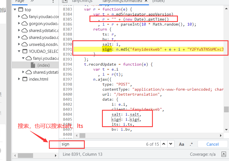229x161 pixels.
Task: Open the coverage drawer icon in status bar
Action: [x=223, y=154]
